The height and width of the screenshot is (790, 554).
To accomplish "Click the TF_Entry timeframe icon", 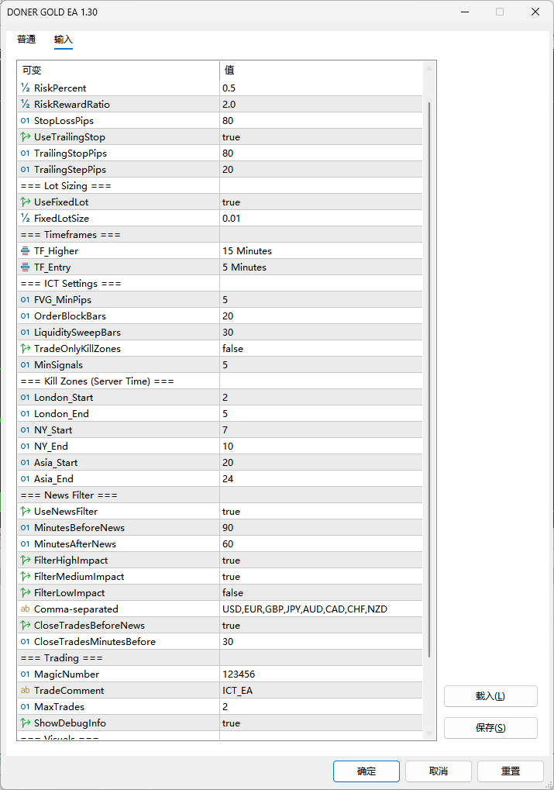I will coord(26,267).
